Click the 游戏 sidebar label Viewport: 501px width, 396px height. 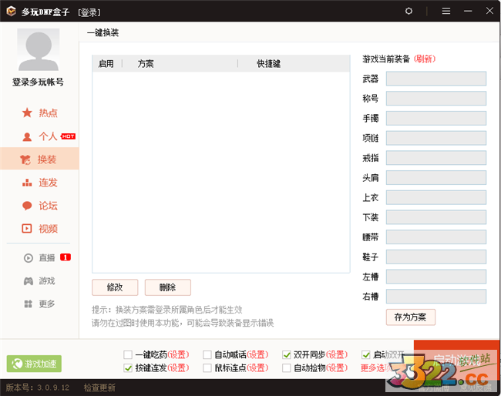click(x=47, y=281)
